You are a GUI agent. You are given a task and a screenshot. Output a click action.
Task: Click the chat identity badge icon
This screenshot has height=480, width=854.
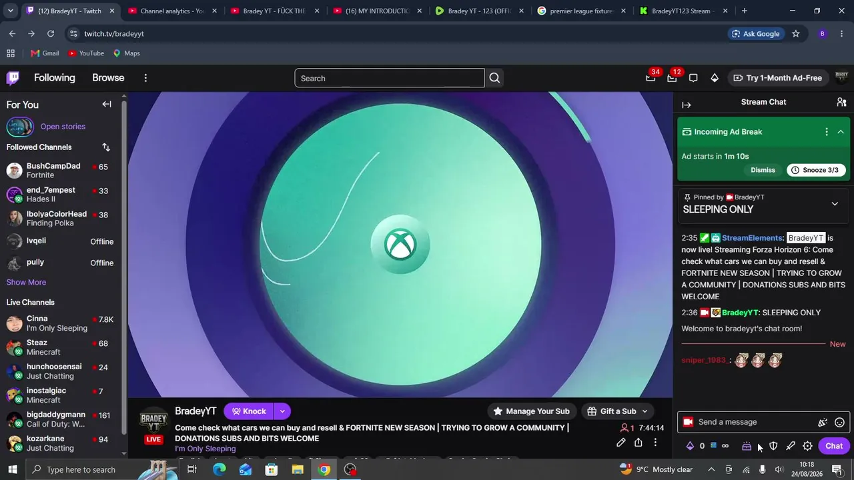688,422
